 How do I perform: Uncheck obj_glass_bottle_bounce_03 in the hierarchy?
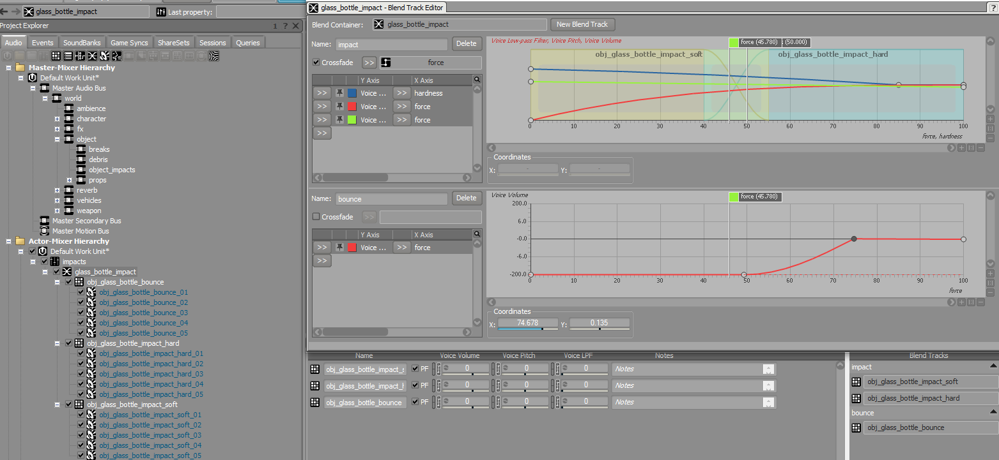tap(81, 313)
